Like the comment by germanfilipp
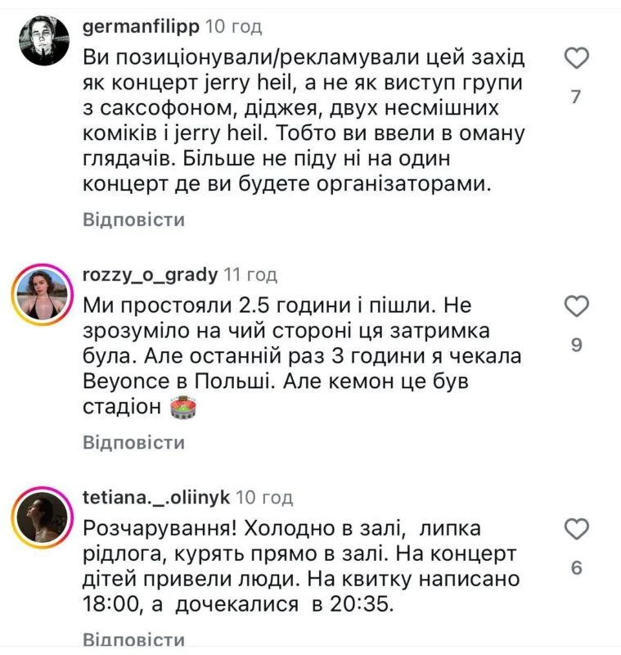This screenshot has width=621, height=655. click(578, 58)
